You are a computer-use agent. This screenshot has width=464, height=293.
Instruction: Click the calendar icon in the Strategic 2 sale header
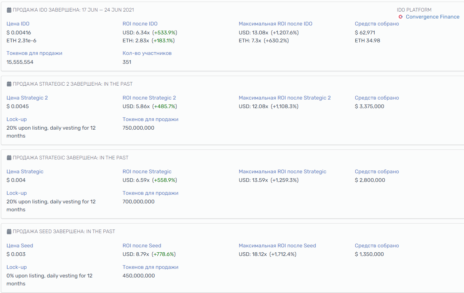tap(9, 84)
